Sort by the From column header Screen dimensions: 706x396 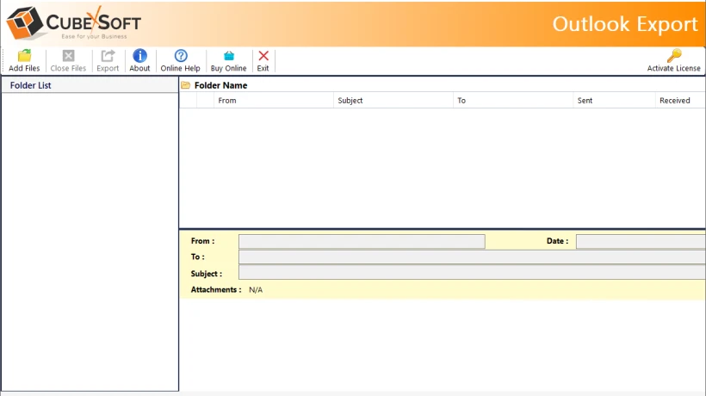[x=274, y=101]
